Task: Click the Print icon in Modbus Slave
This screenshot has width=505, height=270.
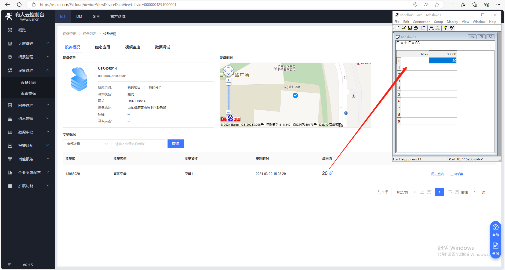Action: point(416,28)
